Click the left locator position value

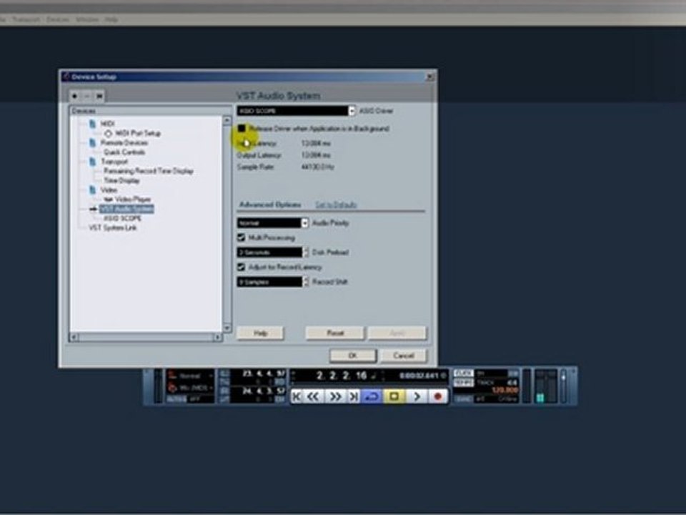point(264,373)
